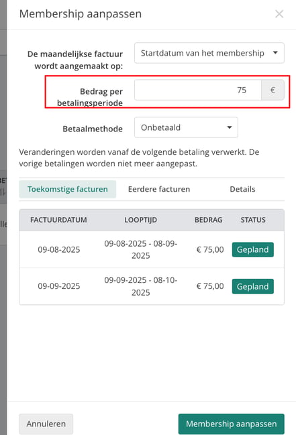Click the Factuurdatum column header
Screen dimensions: 296x435
pyautogui.click(x=58, y=220)
